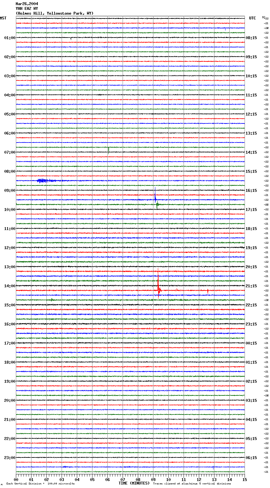Select the UTC time zone label

coord(253,18)
